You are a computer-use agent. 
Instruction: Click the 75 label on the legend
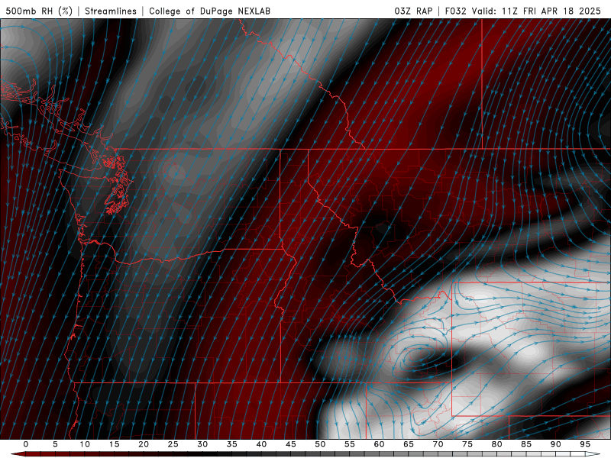pyautogui.click(x=467, y=444)
